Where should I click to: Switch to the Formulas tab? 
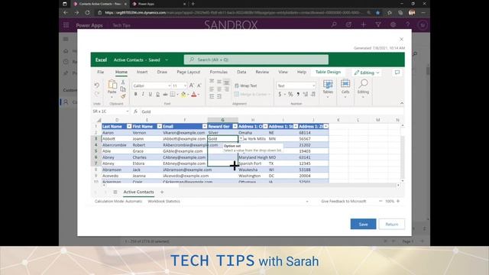click(x=219, y=72)
